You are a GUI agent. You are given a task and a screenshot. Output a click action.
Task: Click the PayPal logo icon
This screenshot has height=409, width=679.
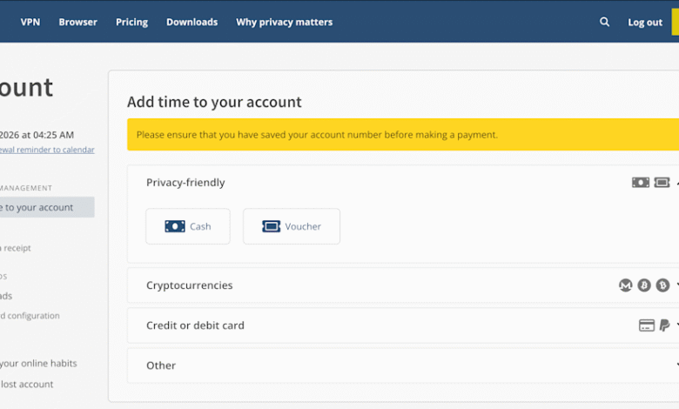click(664, 325)
